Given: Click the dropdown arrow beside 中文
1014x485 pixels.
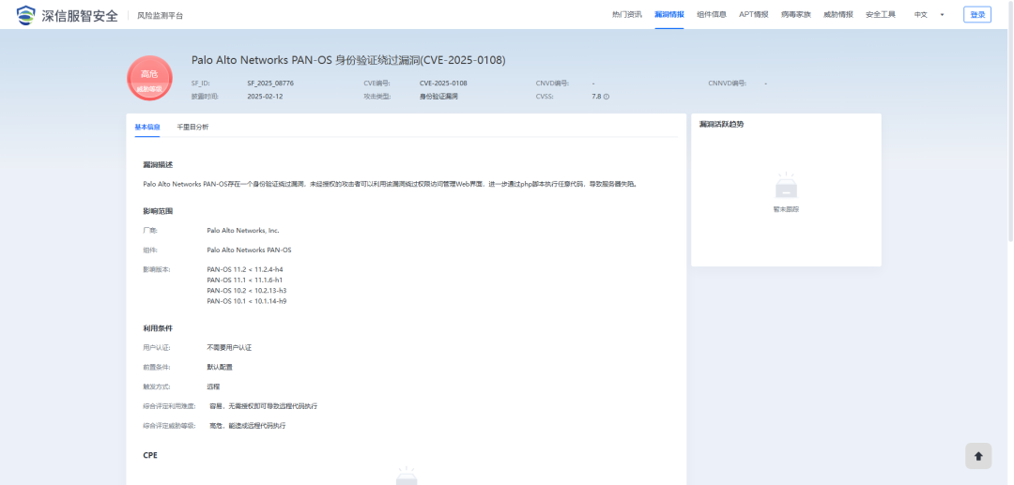Looking at the screenshot, I should (x=942, y=15).
